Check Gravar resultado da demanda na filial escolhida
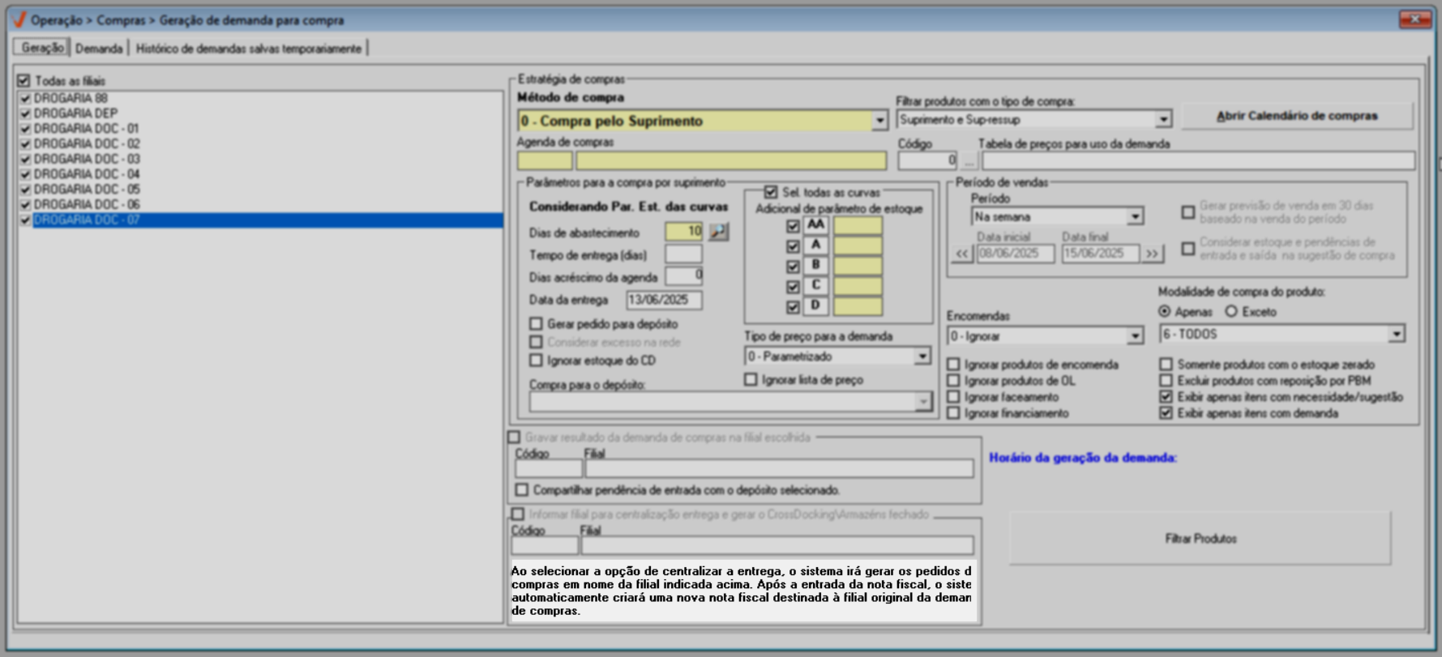 pos(514,437)
